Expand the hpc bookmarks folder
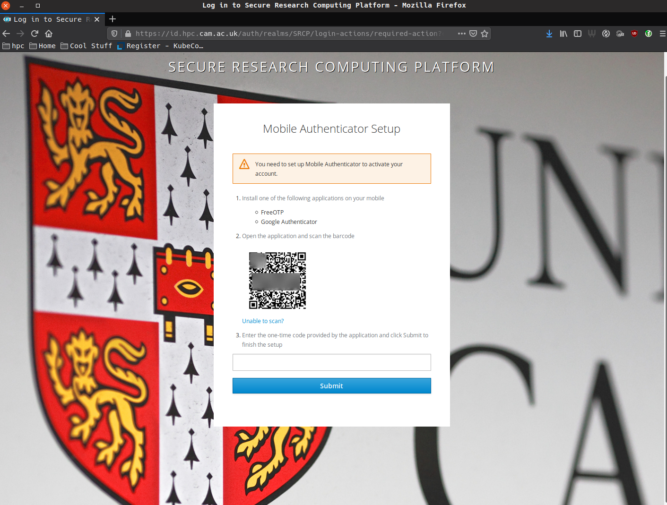This screenshot has width=667, height=505. point(14,46)
